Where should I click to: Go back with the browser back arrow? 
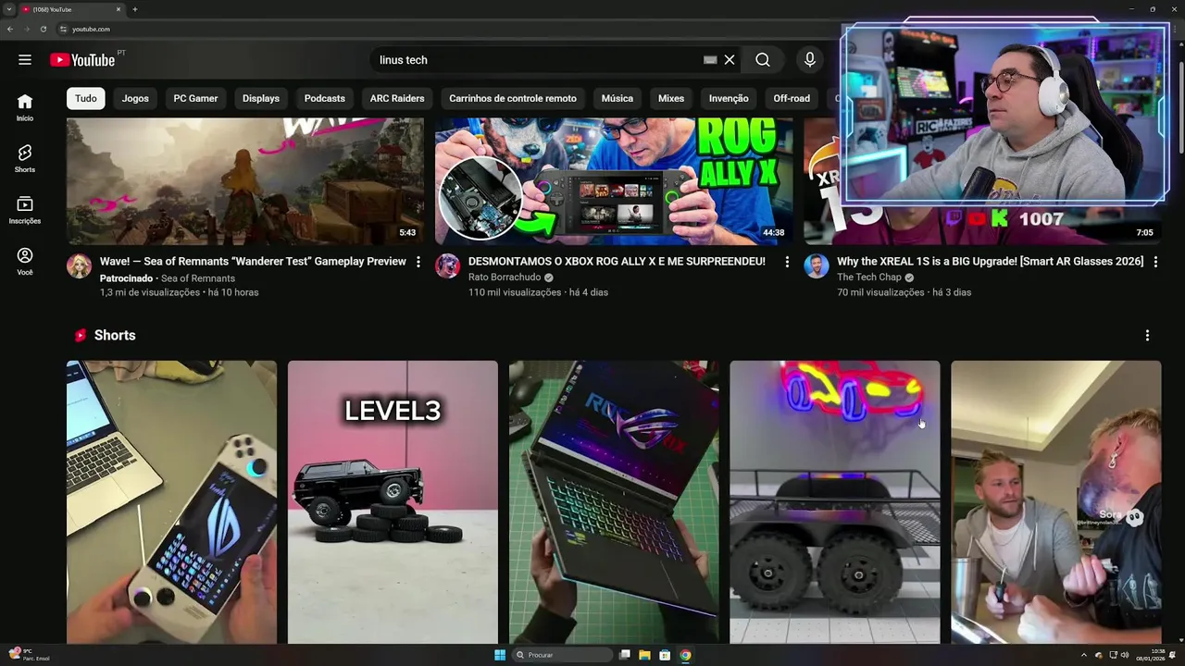point(10,29)
